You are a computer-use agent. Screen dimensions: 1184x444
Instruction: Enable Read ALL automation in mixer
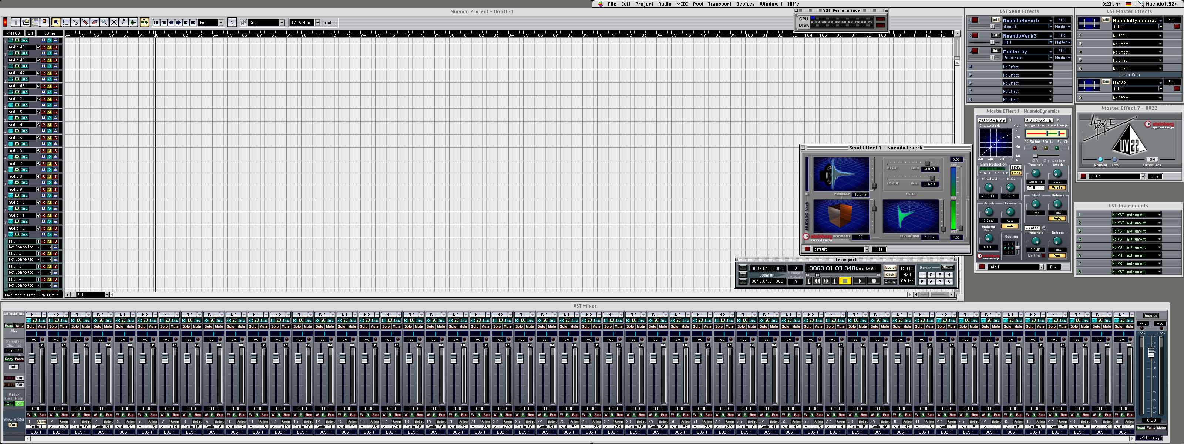click(9, 326)
